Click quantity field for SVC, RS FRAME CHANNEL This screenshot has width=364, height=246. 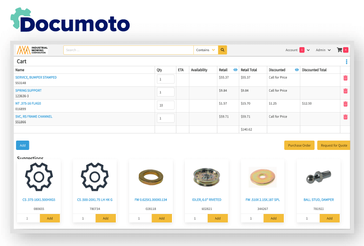pyautogui.click(x=166, y=118)
